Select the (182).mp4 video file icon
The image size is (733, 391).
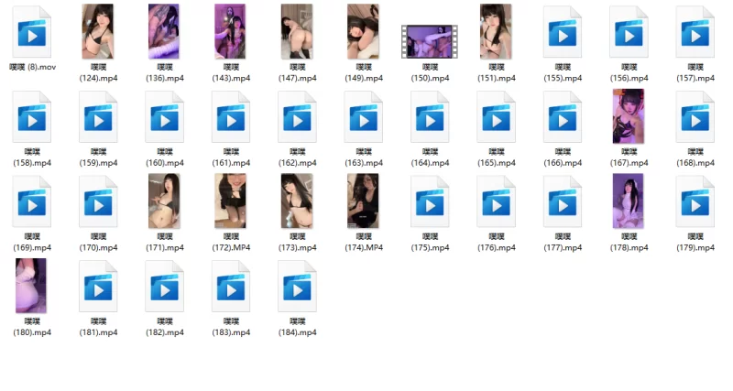[x=165, y=287]
